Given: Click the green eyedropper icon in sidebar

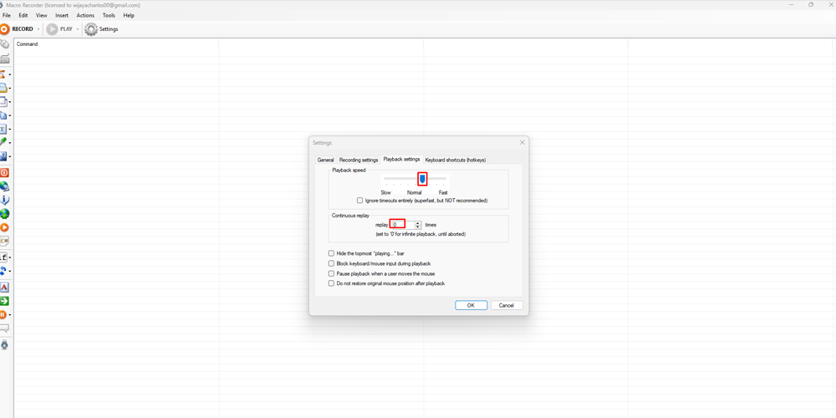Looking at the screenshot, I should click(4, 142).
